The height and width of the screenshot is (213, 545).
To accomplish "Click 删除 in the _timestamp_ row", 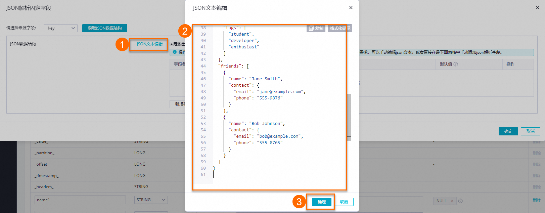I will pyautogui.click(x=537, y=176).
